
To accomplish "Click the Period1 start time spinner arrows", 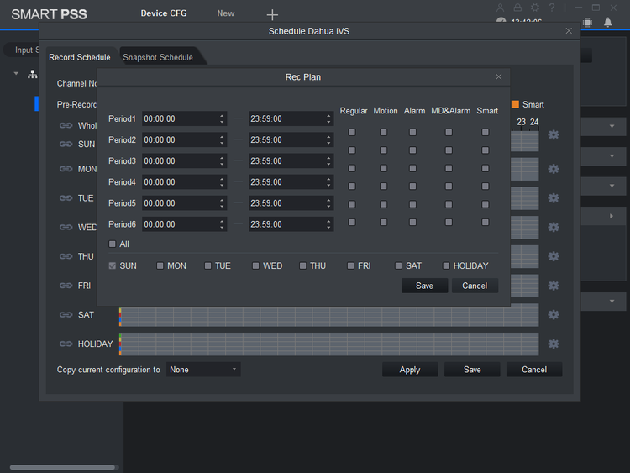I will (x=222, y=119).
